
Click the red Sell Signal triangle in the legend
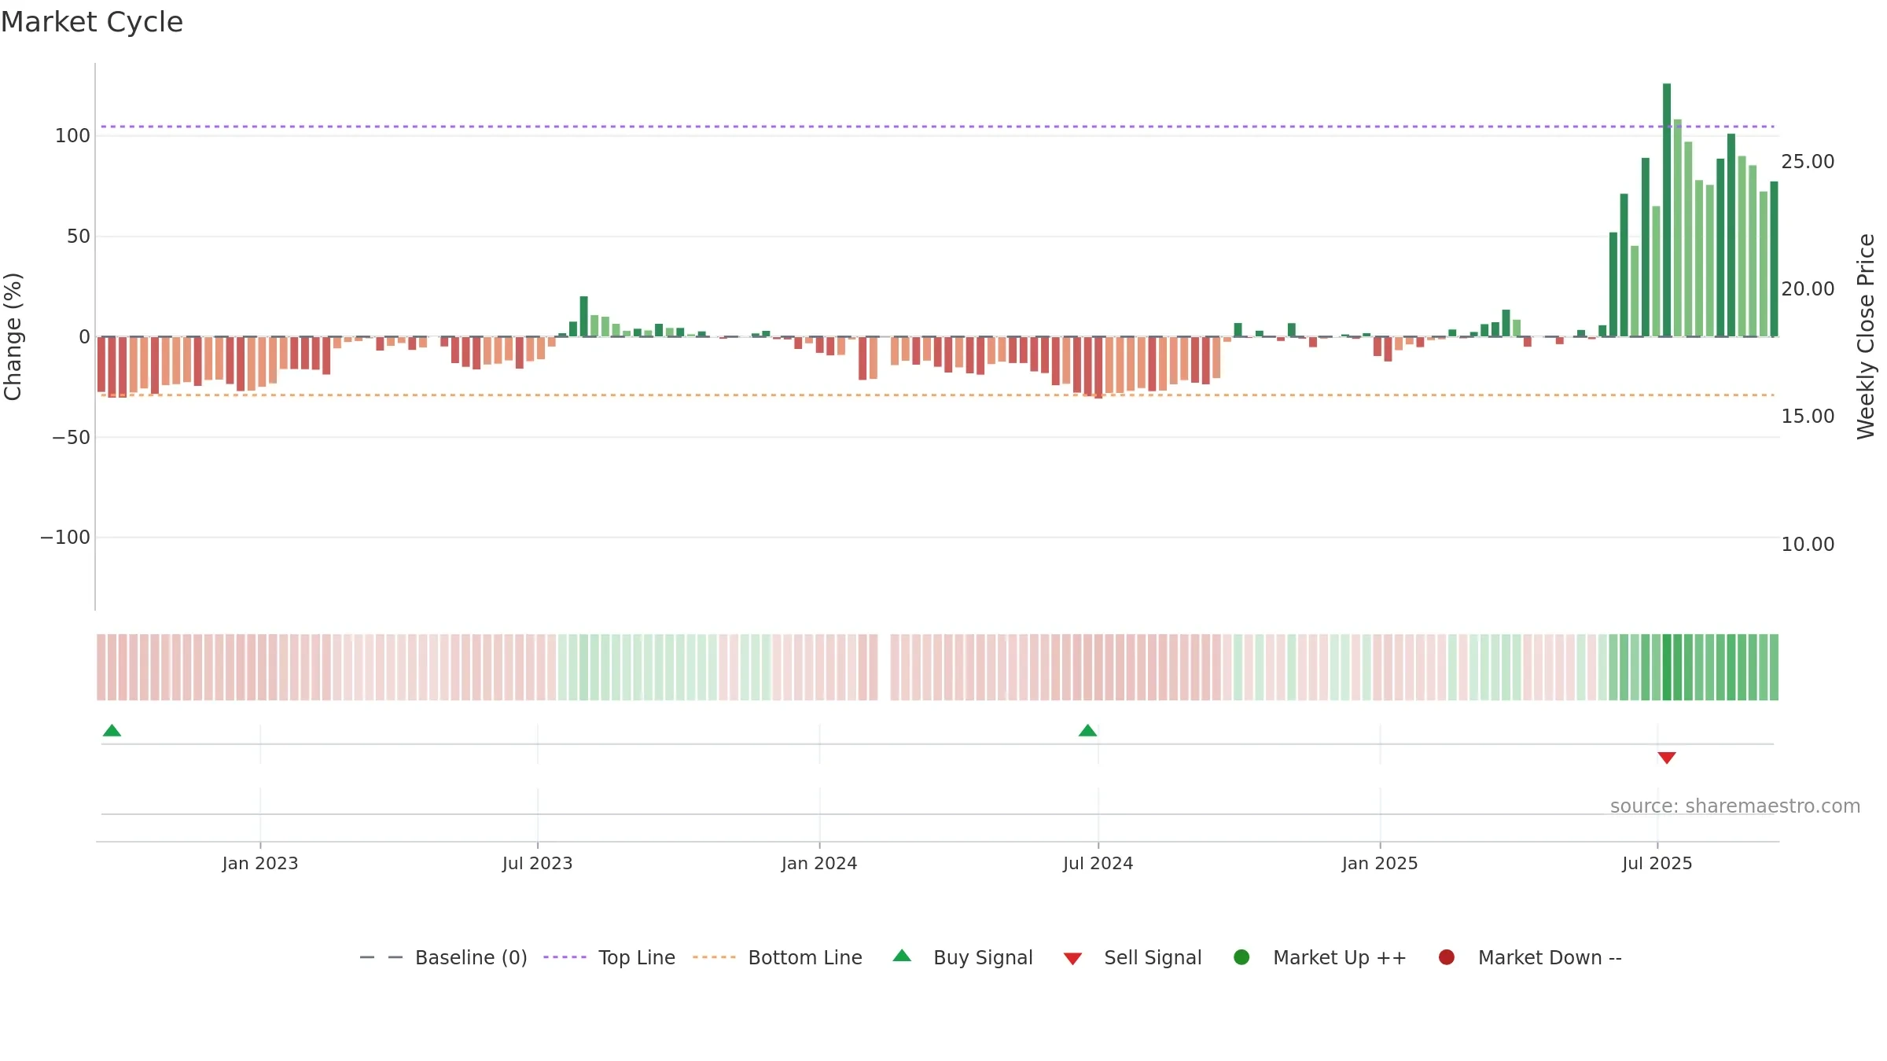[1072, 959]
